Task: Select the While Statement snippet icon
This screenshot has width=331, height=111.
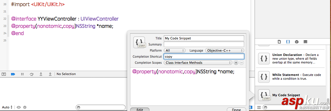Action: (x=264, y=77)
